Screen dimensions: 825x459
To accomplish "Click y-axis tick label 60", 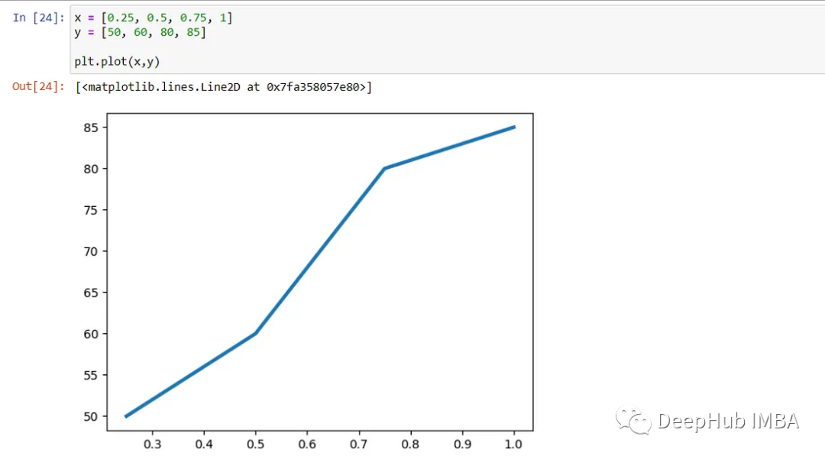I will (x=90, y=334).
